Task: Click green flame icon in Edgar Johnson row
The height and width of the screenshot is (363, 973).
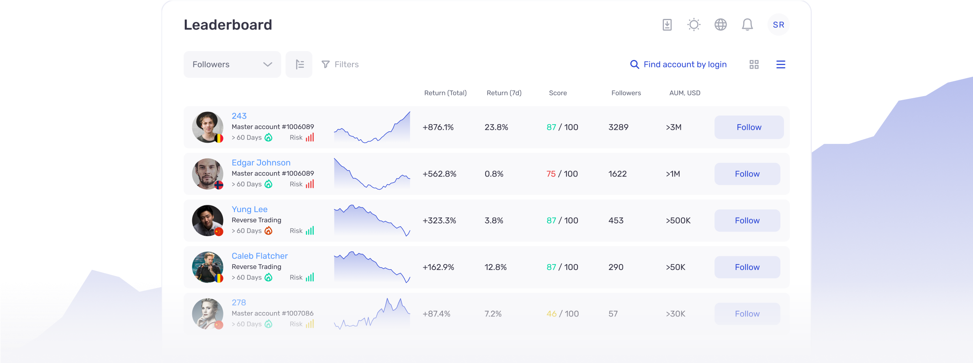Action: 268,184
